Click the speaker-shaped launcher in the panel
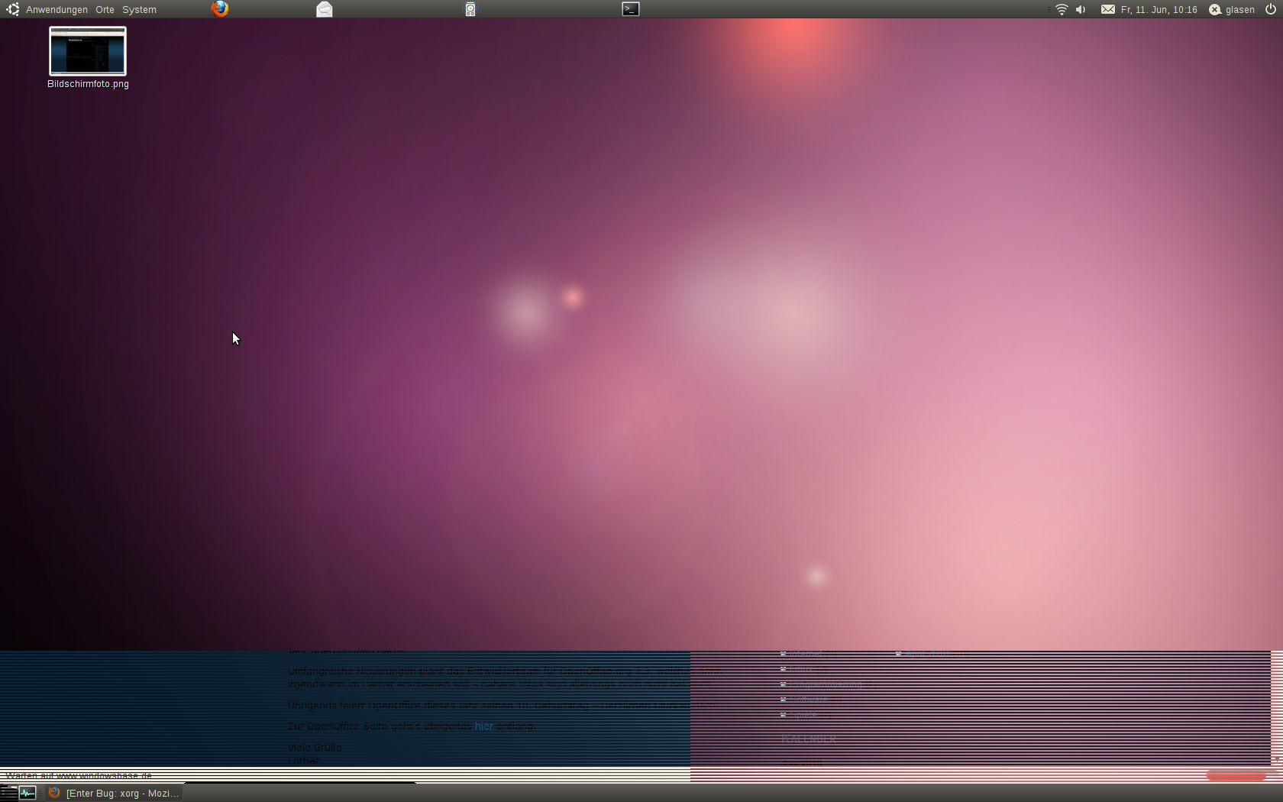The width and height of the screenshot is (1283, 802). coord(470,9)
